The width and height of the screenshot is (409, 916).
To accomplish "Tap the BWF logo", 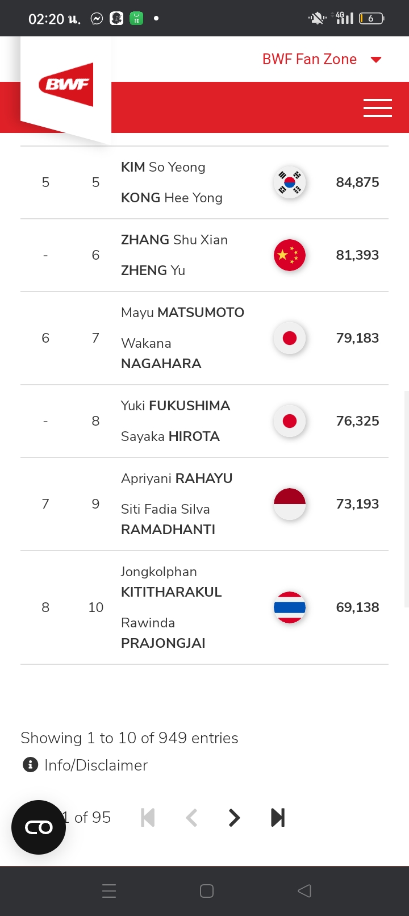I will click(66, 85).
